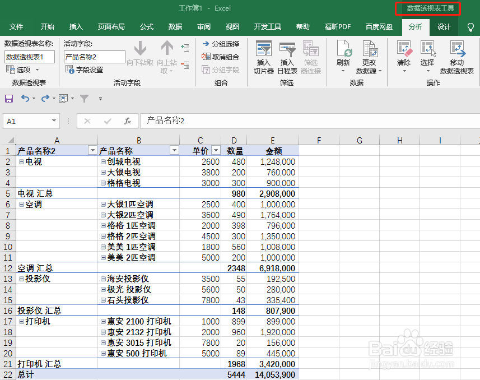The height and width of the screenshot is (380, 480).
Task: Open the 产品名称 filter dropdown in B1
Action: 175,150
